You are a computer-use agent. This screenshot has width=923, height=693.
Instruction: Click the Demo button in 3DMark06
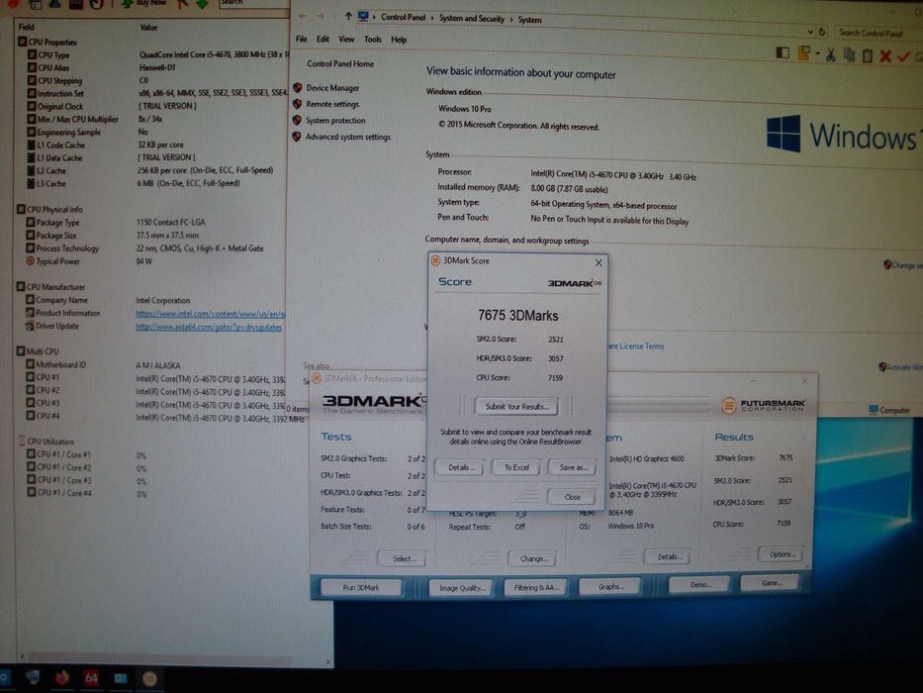click(699, 584)
